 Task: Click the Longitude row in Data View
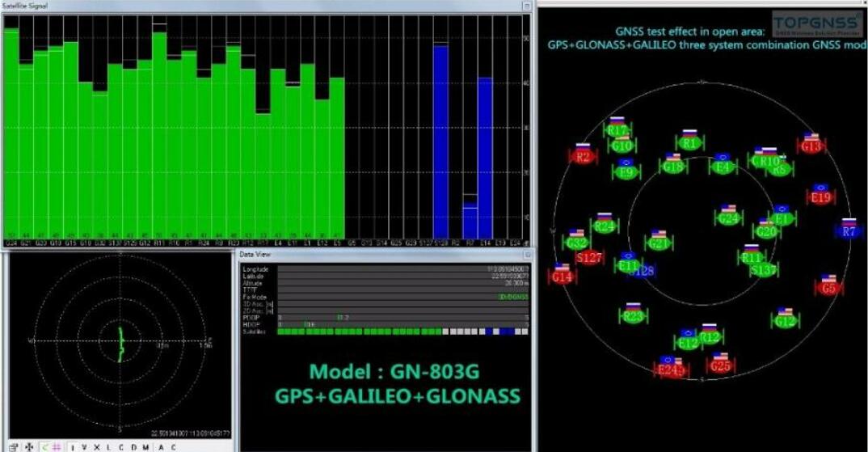click(386, 269)
